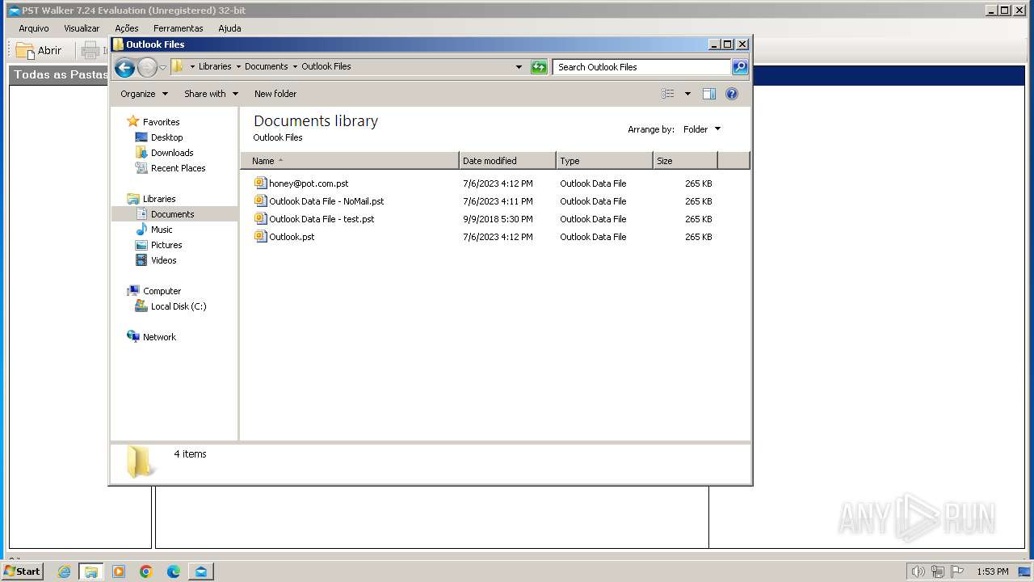
Task: Click the 9/9/2018 5:30 PM date cell
Action: [x=498, y=219]
